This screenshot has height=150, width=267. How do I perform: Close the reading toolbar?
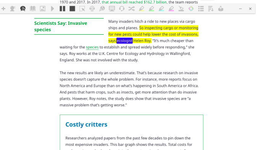pos(250,9)
